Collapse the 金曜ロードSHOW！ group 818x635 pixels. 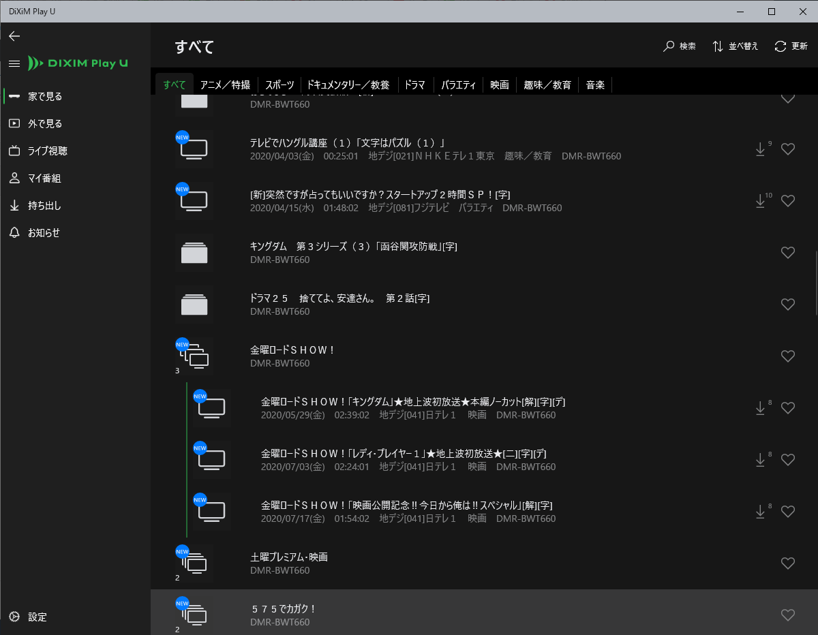195,356
